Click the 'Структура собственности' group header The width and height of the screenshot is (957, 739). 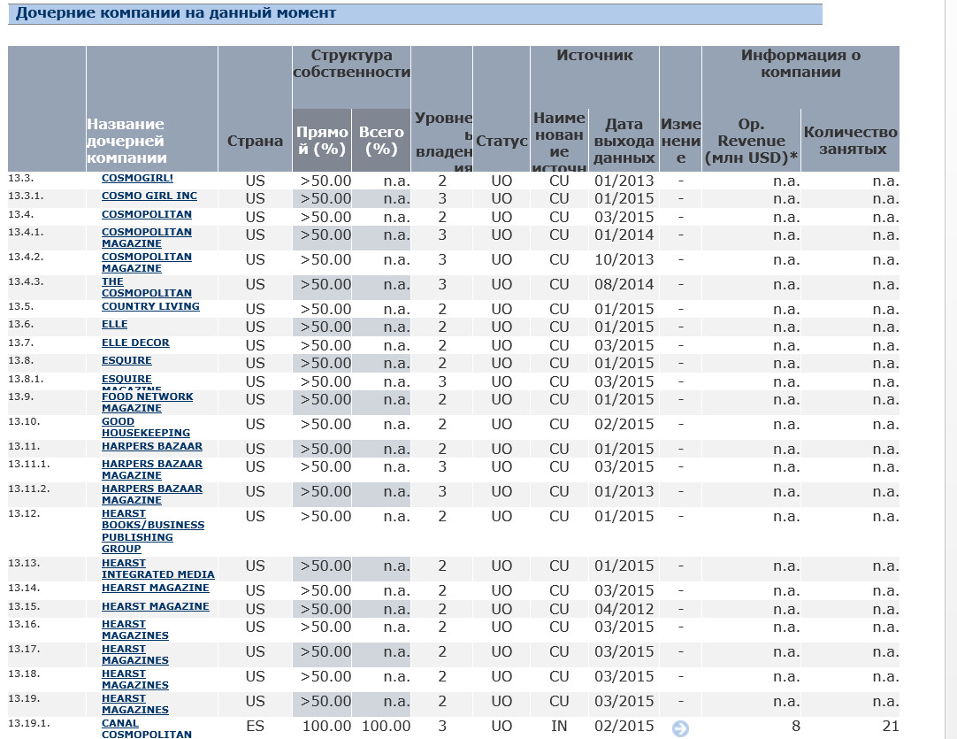coord(351,64)
